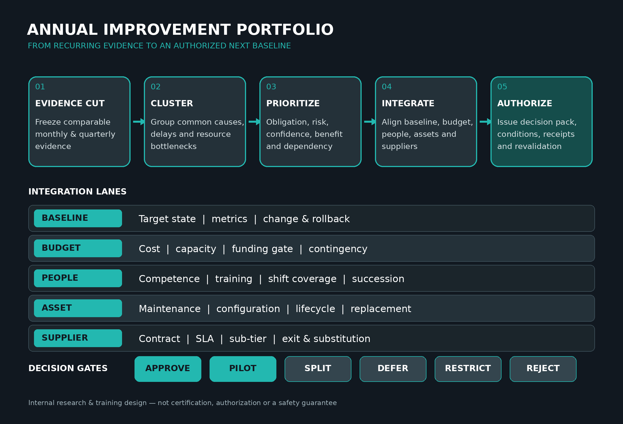
Task: Click the ASSET lane label
Action: tap(78, 308)
